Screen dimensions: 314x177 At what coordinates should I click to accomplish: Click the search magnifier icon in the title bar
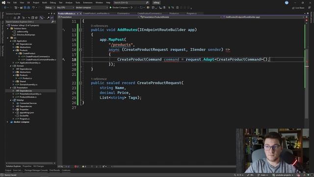coord(147,2)
